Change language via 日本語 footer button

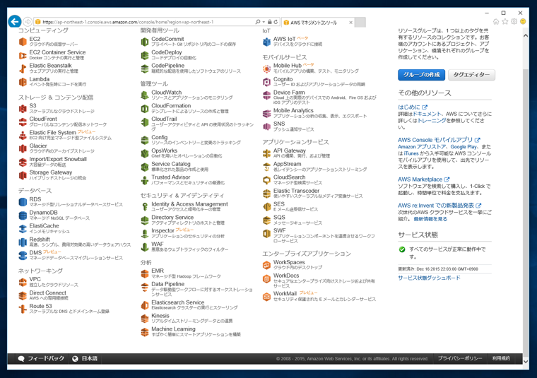[x=85, y=358]
